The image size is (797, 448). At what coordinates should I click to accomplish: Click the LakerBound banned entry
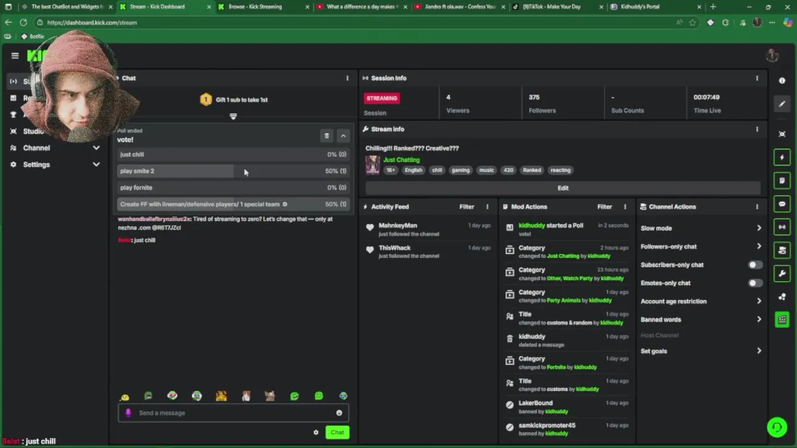coord(567,408)
